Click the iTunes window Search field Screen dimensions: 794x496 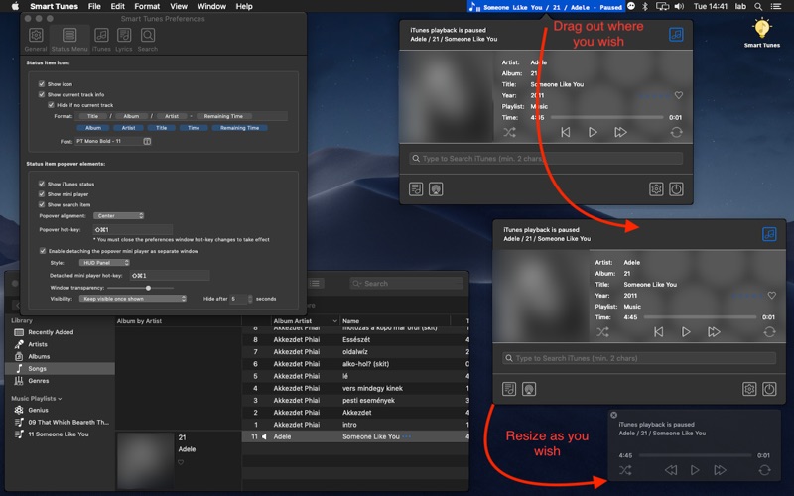coord(407,284)
